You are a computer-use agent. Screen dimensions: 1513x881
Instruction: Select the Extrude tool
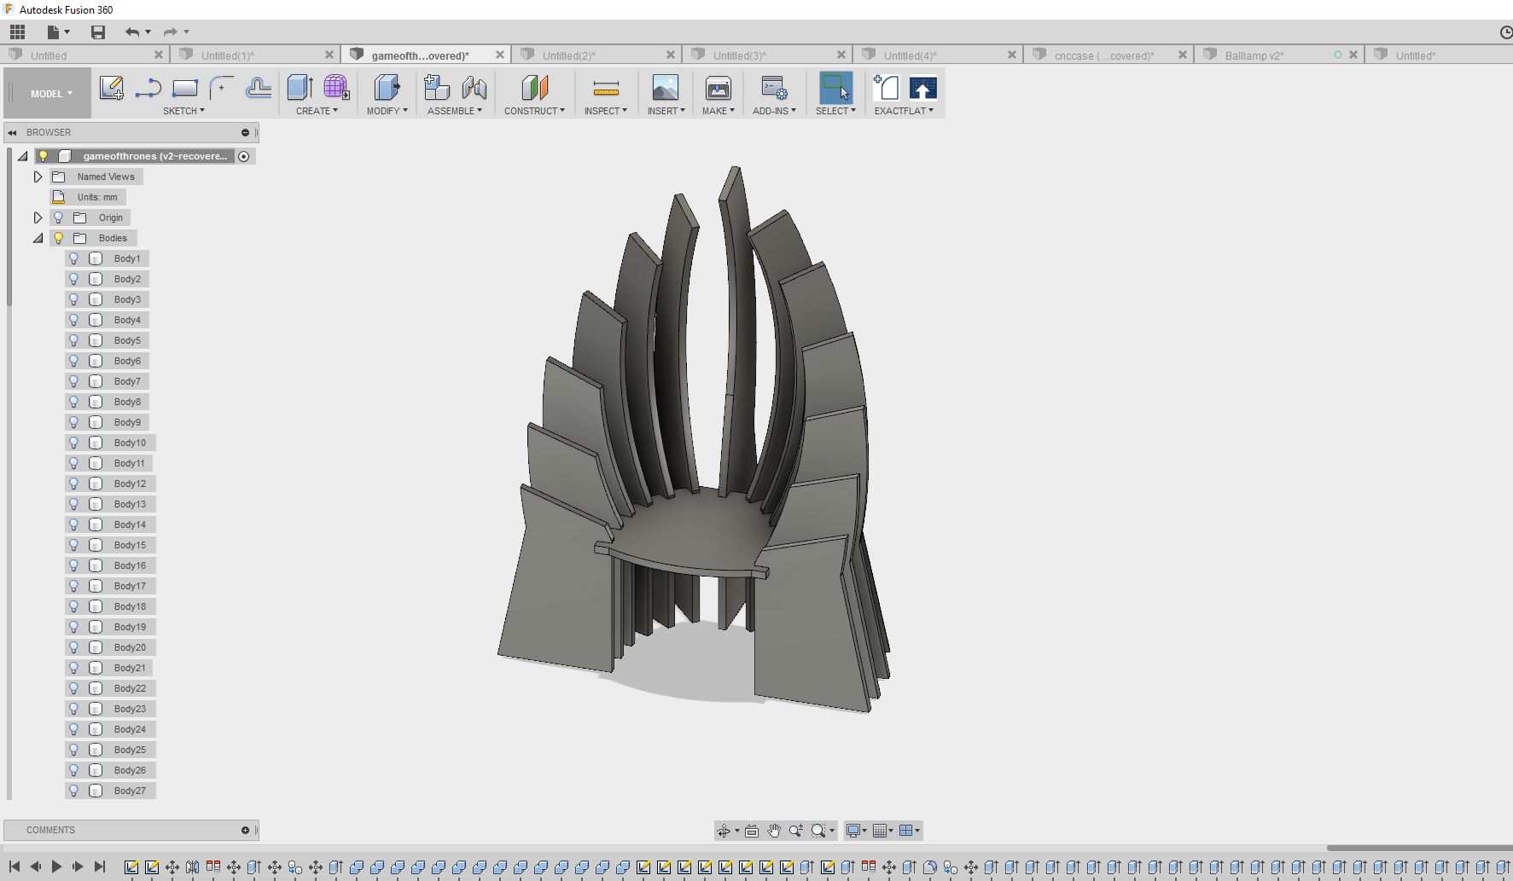(300, 88)
